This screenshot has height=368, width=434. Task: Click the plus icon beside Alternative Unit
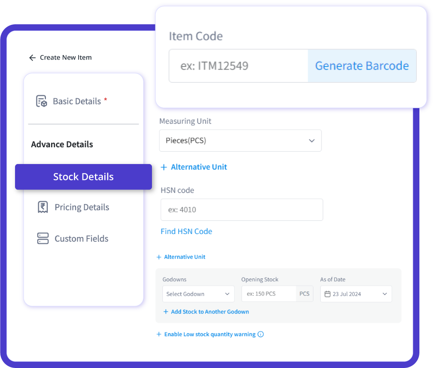[163, 167]
